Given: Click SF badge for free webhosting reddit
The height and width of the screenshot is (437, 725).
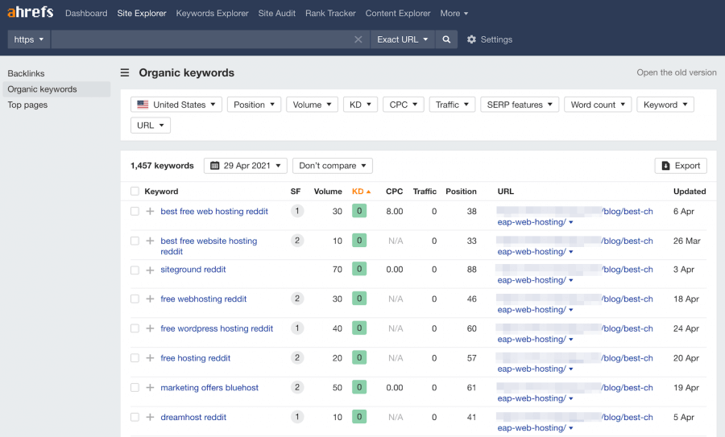Looking at the screenshot, I should pos(297,299).
